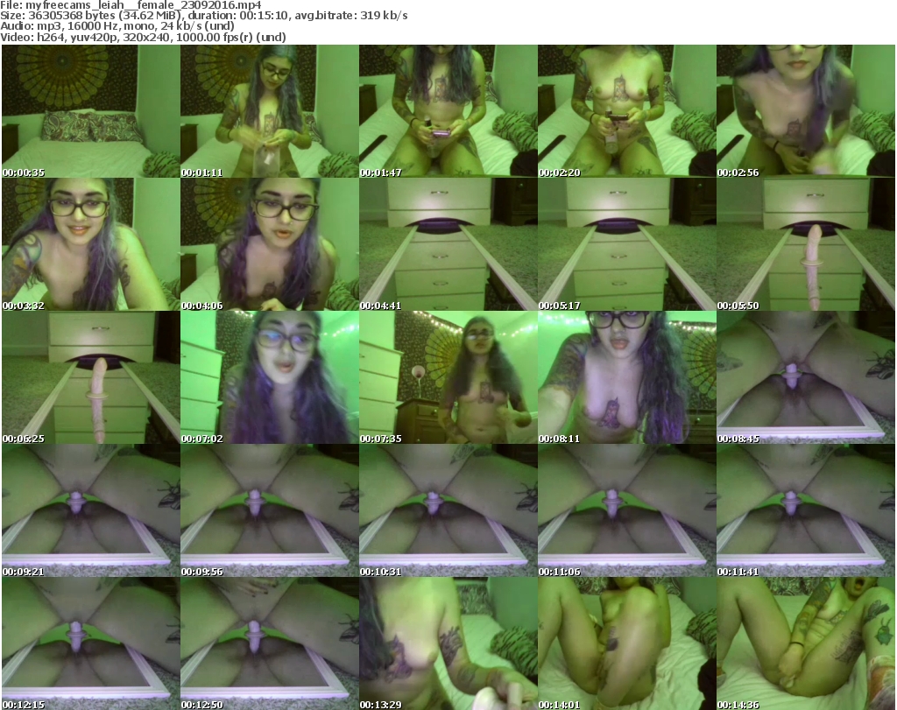Image resolution: width=897 pixels, height=710 pixels.
Task: Click the frame stamped 00:12:50
Action: pyautogui.click(x=270, y=643)
